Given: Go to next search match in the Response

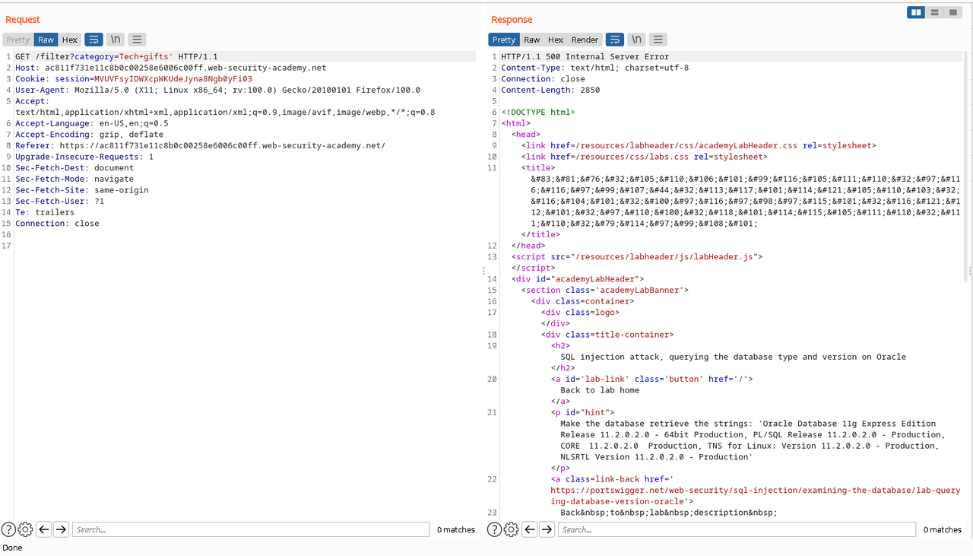Looking at the screenshot, I should pos(548,529).
